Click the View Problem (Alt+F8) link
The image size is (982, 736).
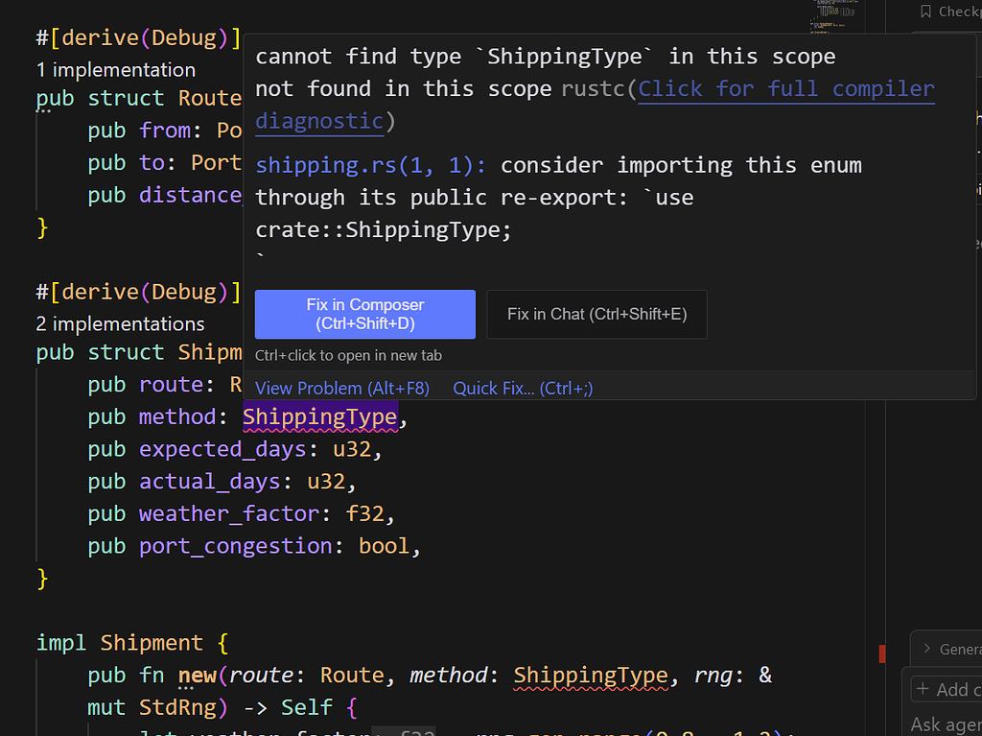342,388
